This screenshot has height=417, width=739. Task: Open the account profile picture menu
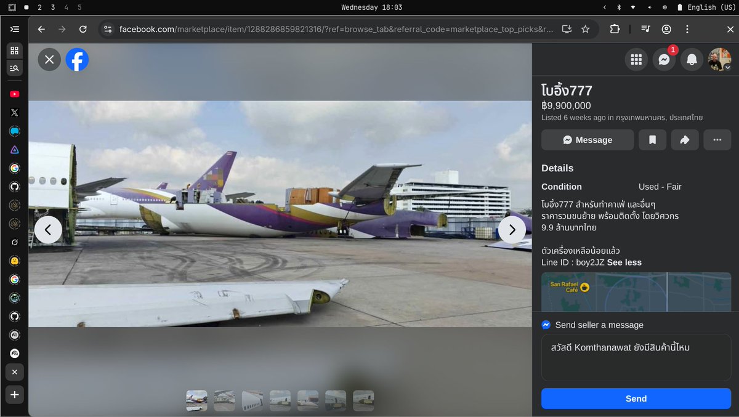coord(719,60)
